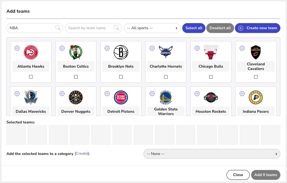Click the Houston Rockets name label
This screenshot has width=287, height=183.
(211, 111)
